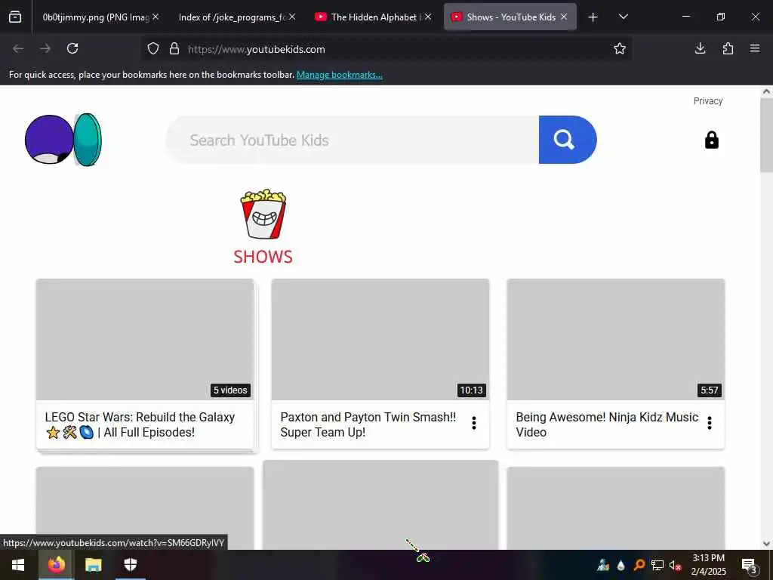Close the Shows - YouTube Kids tab
This screenshot has height=580, width=773.
pyautogui.click(x=564, y=17)
